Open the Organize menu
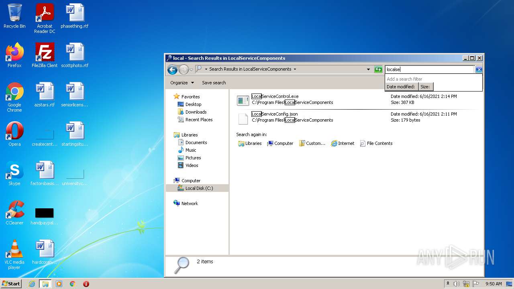The image size is (514, 289). click(182, 83)
